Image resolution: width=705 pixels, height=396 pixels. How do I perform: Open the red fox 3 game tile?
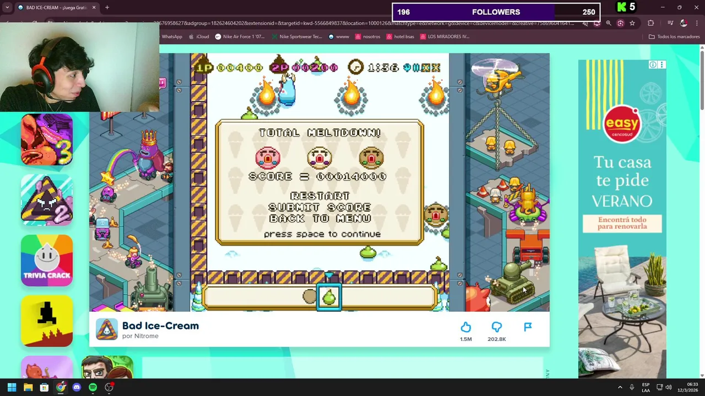click(47, 140)
